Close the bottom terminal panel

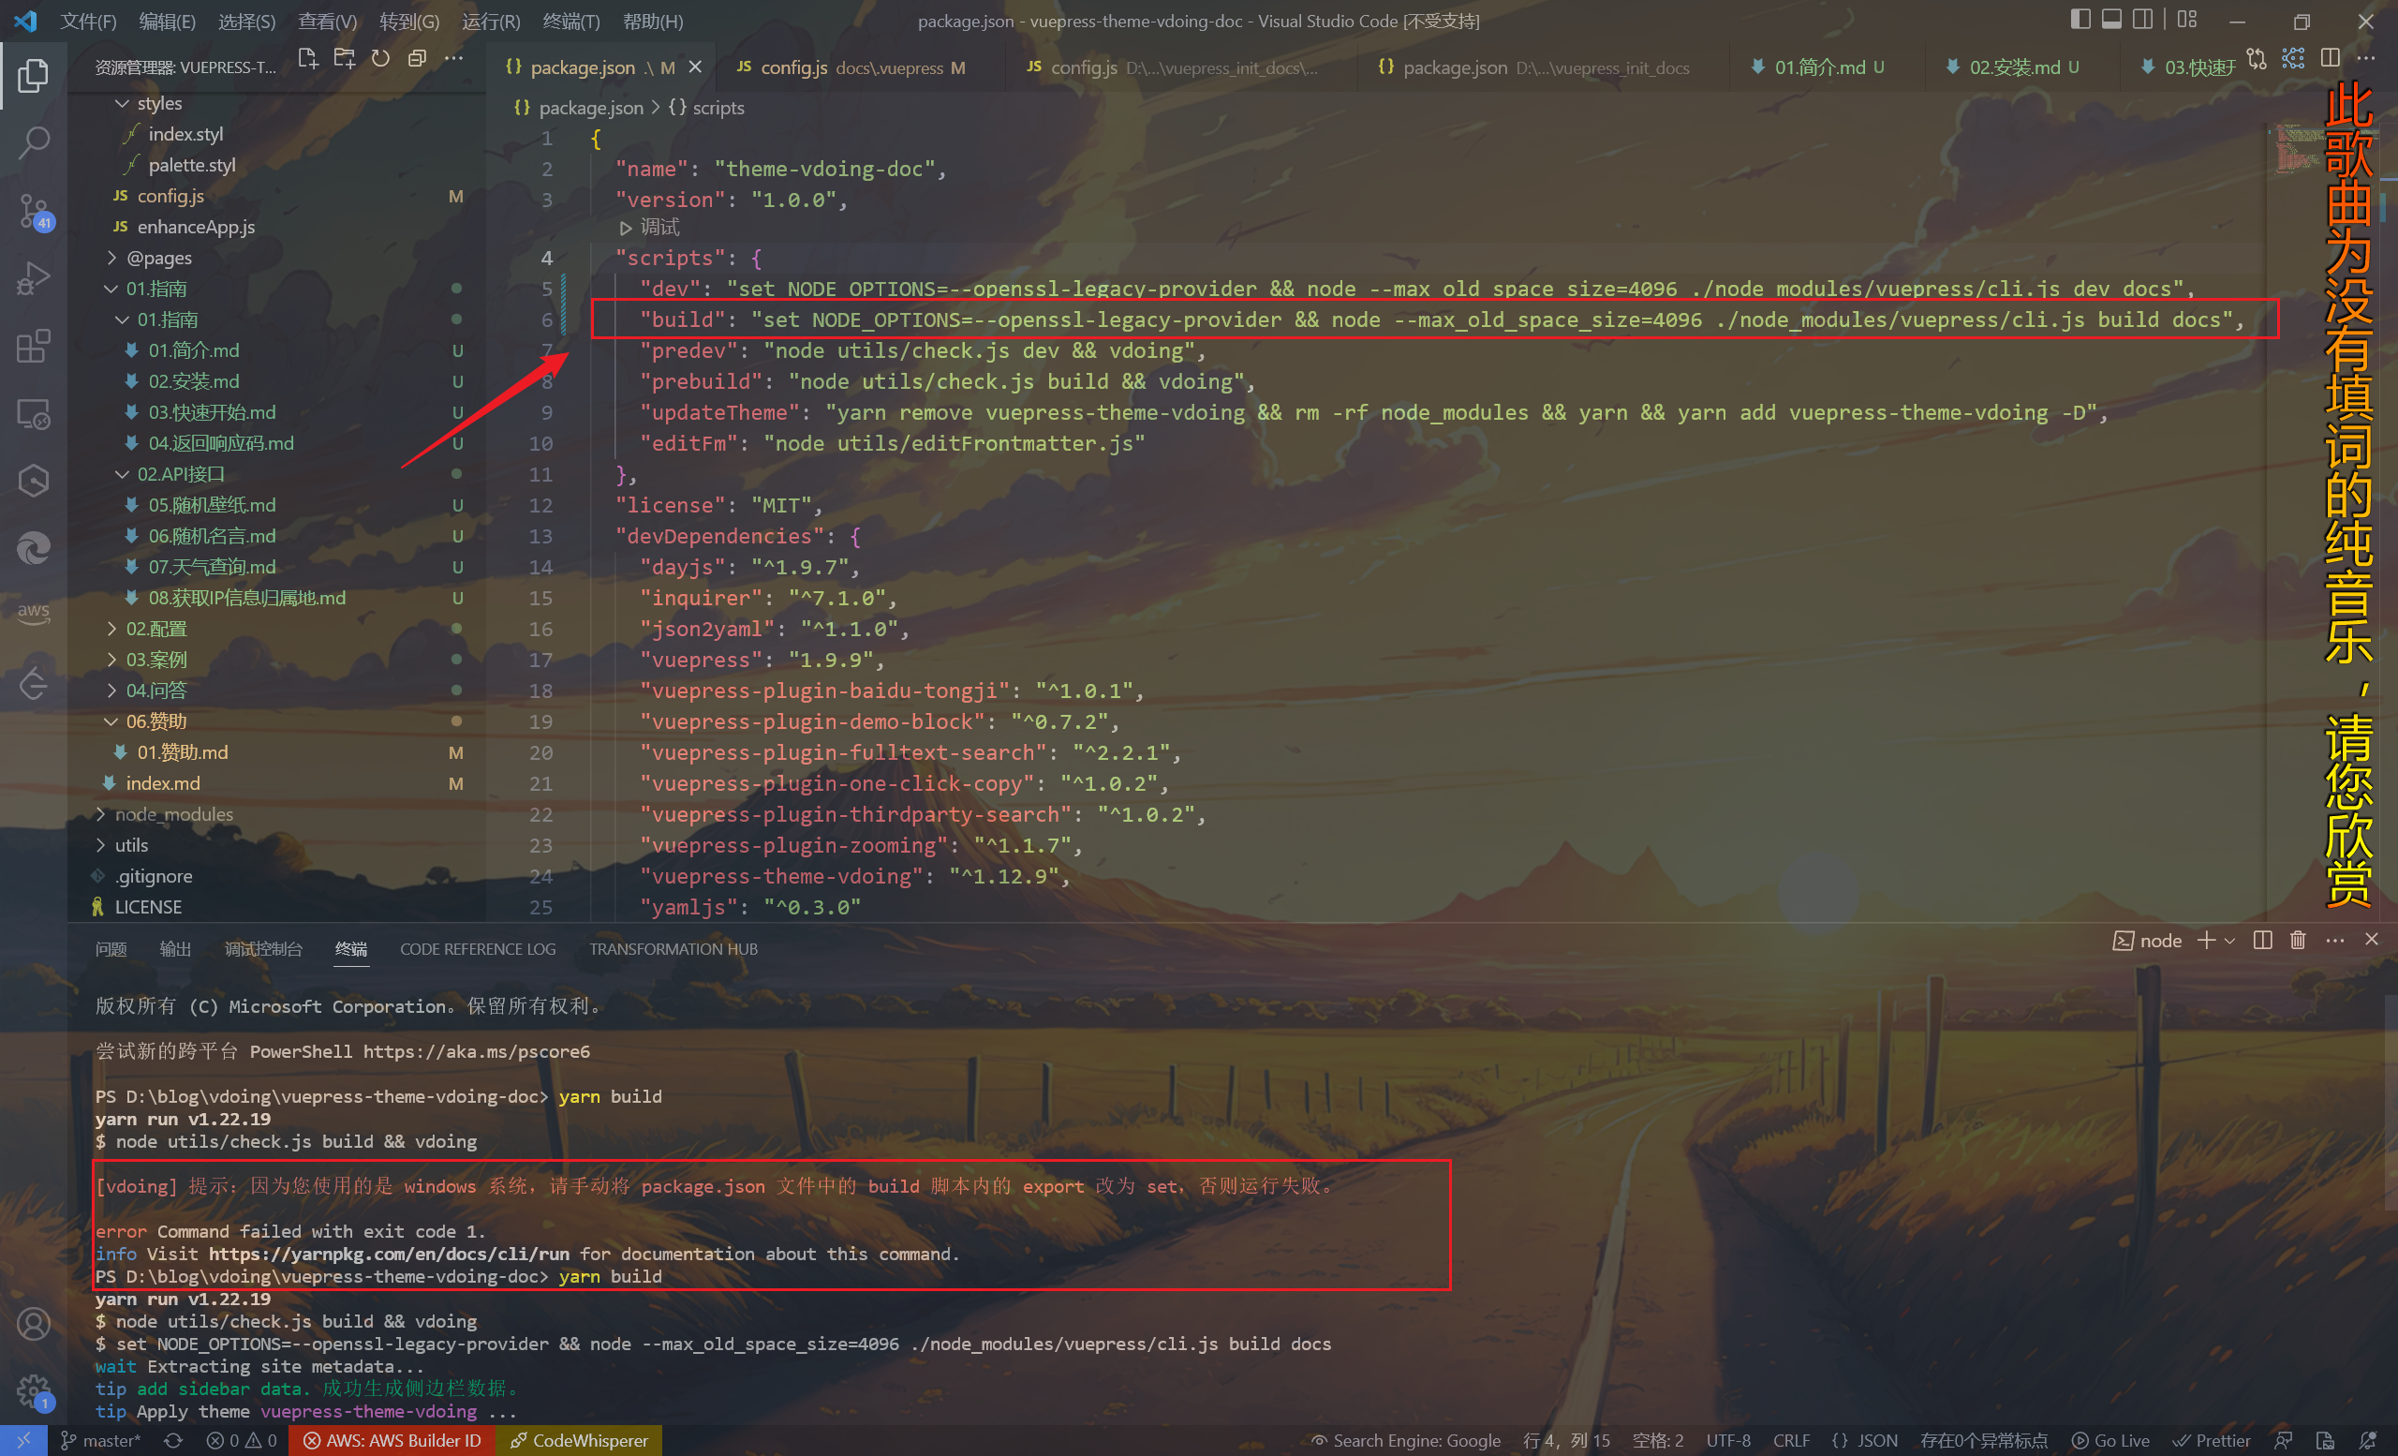tap(2372, 940)
